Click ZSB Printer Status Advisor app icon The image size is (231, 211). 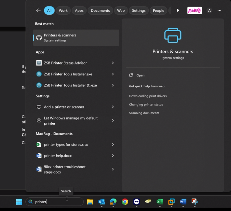[39, 63]
